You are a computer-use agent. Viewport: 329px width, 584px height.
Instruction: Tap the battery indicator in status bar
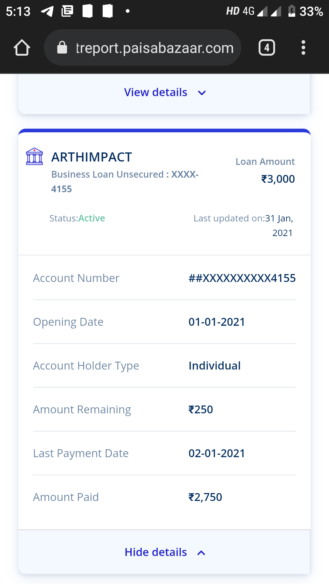tap(292, 11)
